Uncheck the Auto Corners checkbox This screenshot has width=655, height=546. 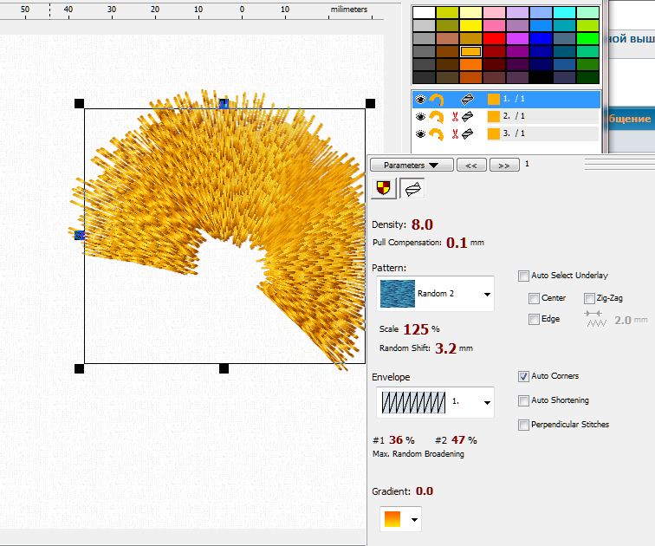[523, 376]
